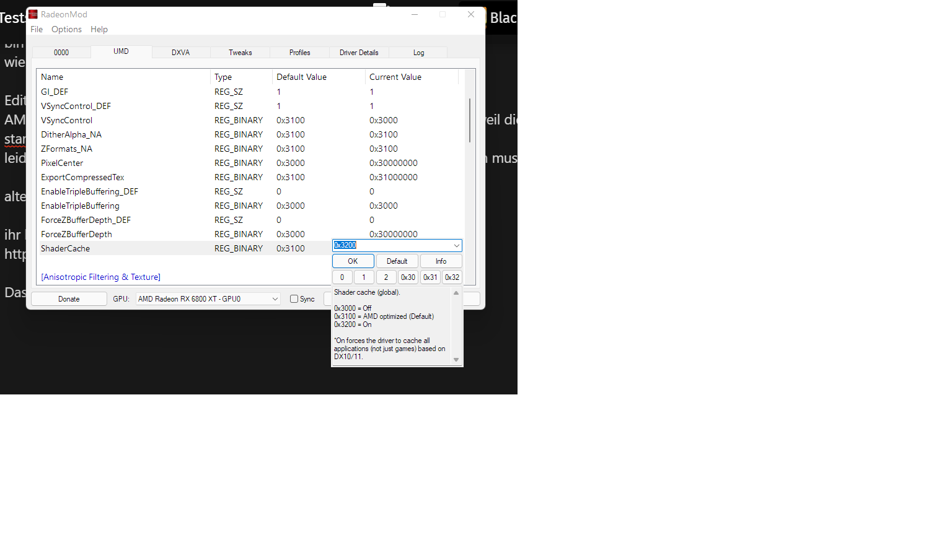The width and height of the screenshot is (952, 535).
Task: Open the File menu
Action: click(x=37, y=29)
